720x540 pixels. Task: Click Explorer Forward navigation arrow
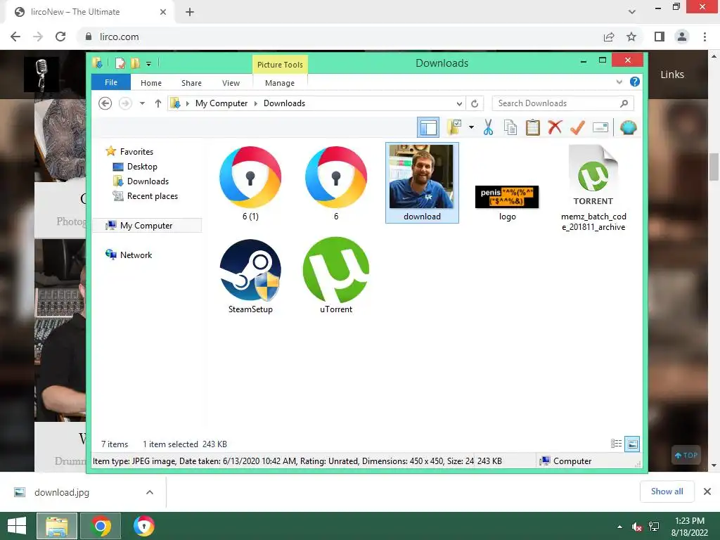(125, 103)
